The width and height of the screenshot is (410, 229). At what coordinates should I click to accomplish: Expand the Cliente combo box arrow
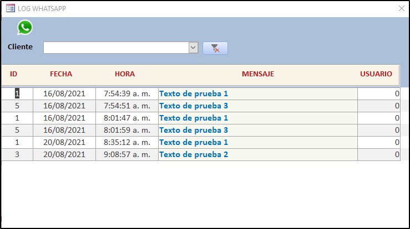(193, 48)
